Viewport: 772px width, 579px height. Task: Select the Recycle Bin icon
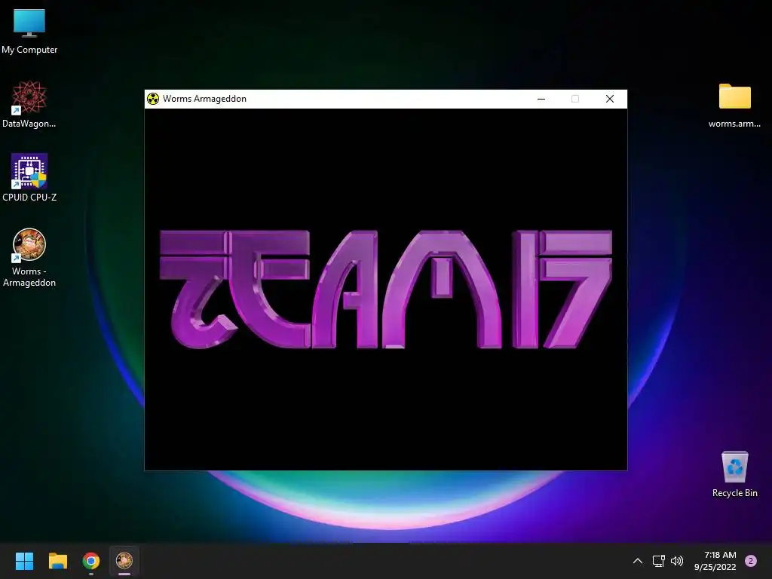tap(734, 473)
